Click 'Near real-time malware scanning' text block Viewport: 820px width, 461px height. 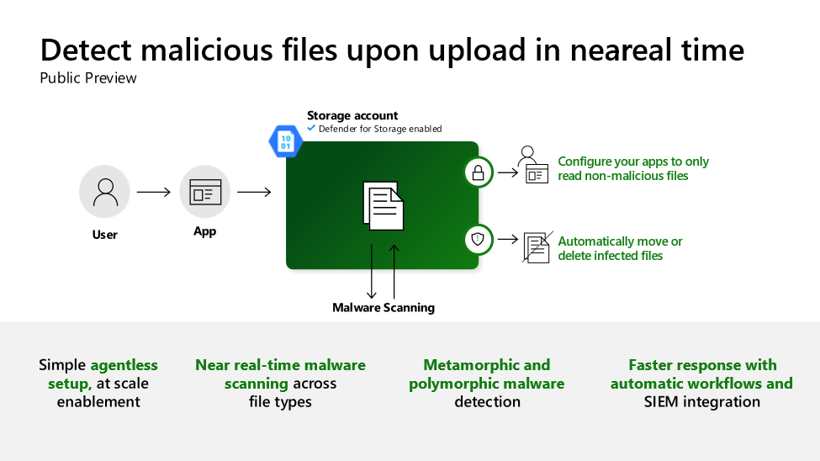pyautogui.click(x=280, y=383)
